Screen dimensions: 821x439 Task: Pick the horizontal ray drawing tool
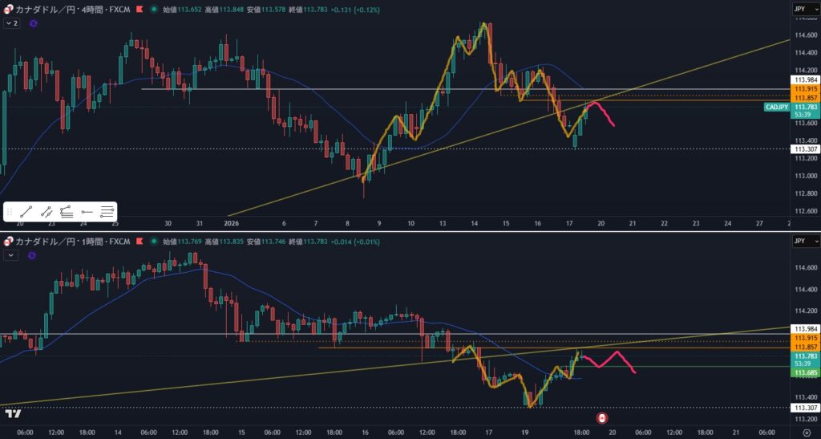[x=87, y=212]
